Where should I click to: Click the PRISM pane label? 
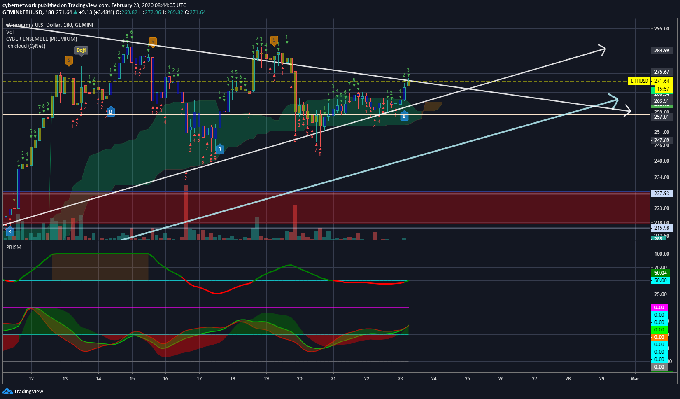pyautogui.click(x=14, y=247)
